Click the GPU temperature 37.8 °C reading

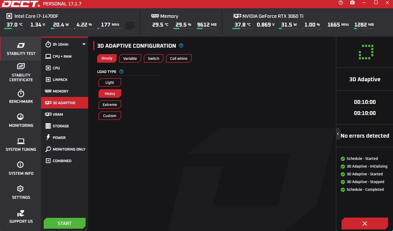pos(242,25)
